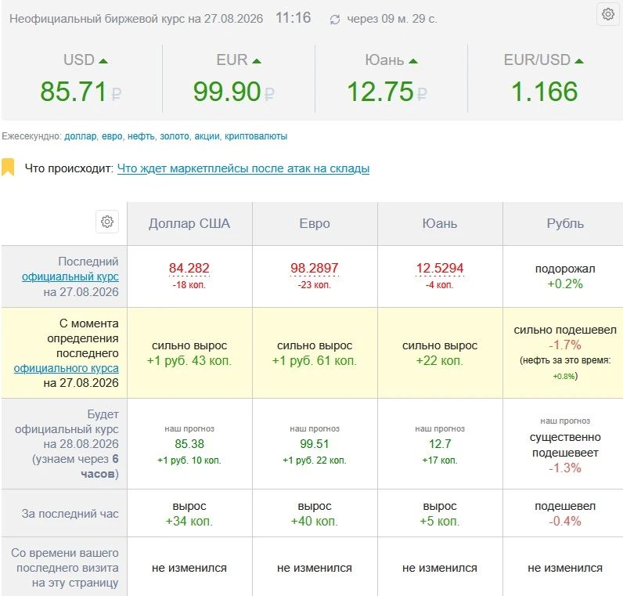The width and height of the screenshot is (623, 596).
Task: Click официального курса link in yellow row
Action: 67,369
